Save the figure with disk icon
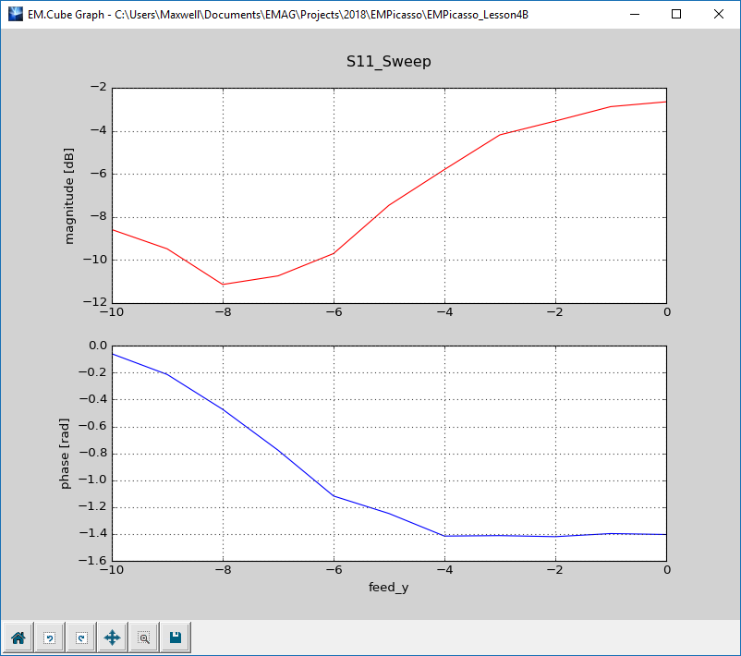Viewport: 741px width, 656px height. pyautogui.click(x=176, y=638)
